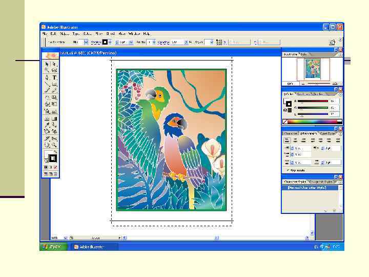Open the Style dropdown in control bar
This screenshot has height=277, width=369.
[x=212, y=43]
